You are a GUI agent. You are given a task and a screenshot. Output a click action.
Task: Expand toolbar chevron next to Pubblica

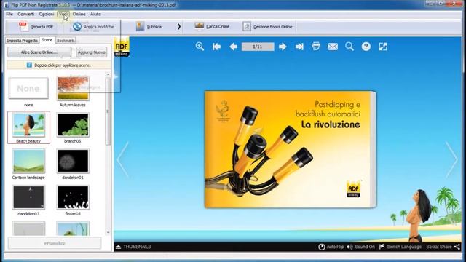(x=179, y=26)
